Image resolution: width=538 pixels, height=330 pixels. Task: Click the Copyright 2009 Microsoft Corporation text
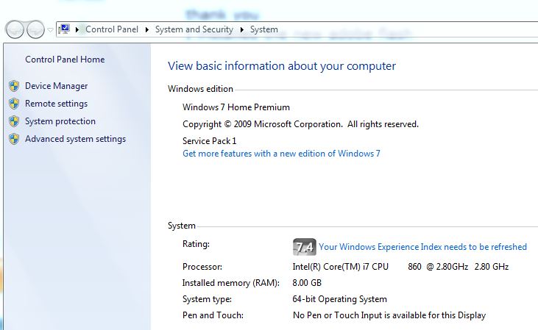pos(300,124)
